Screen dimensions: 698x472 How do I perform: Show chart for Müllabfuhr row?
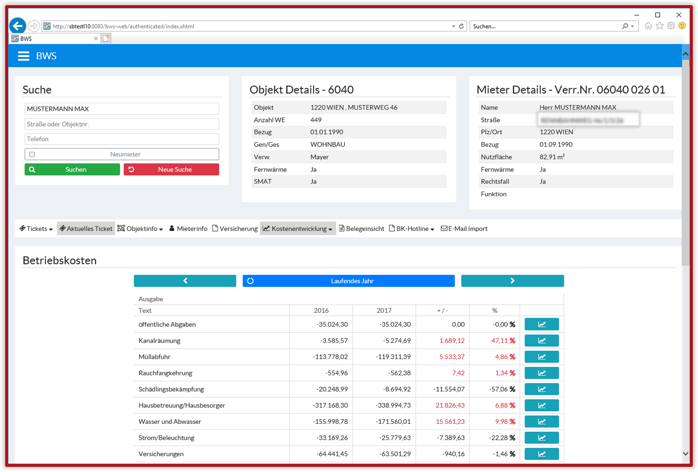coord(541,357)
